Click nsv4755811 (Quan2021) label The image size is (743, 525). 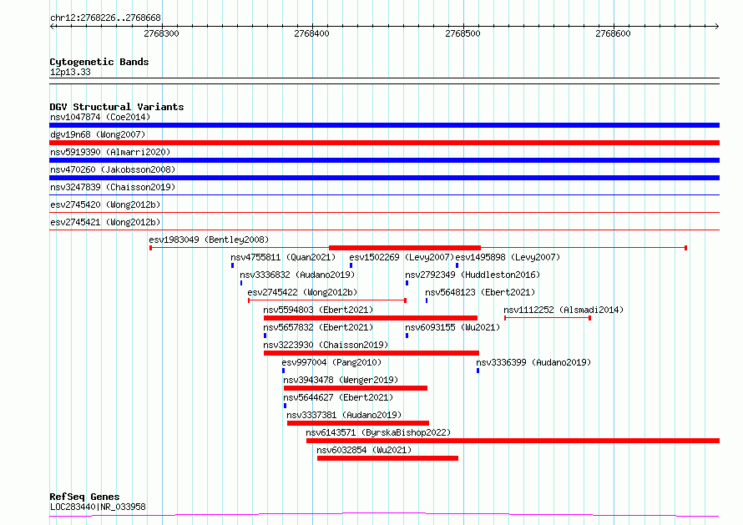[x=283, y=257]
